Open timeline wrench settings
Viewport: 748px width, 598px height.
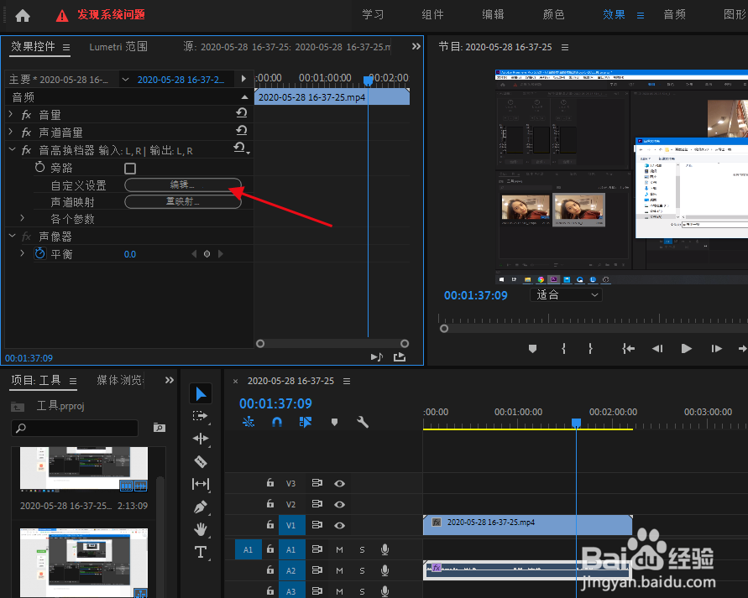[x=363, y=423]
